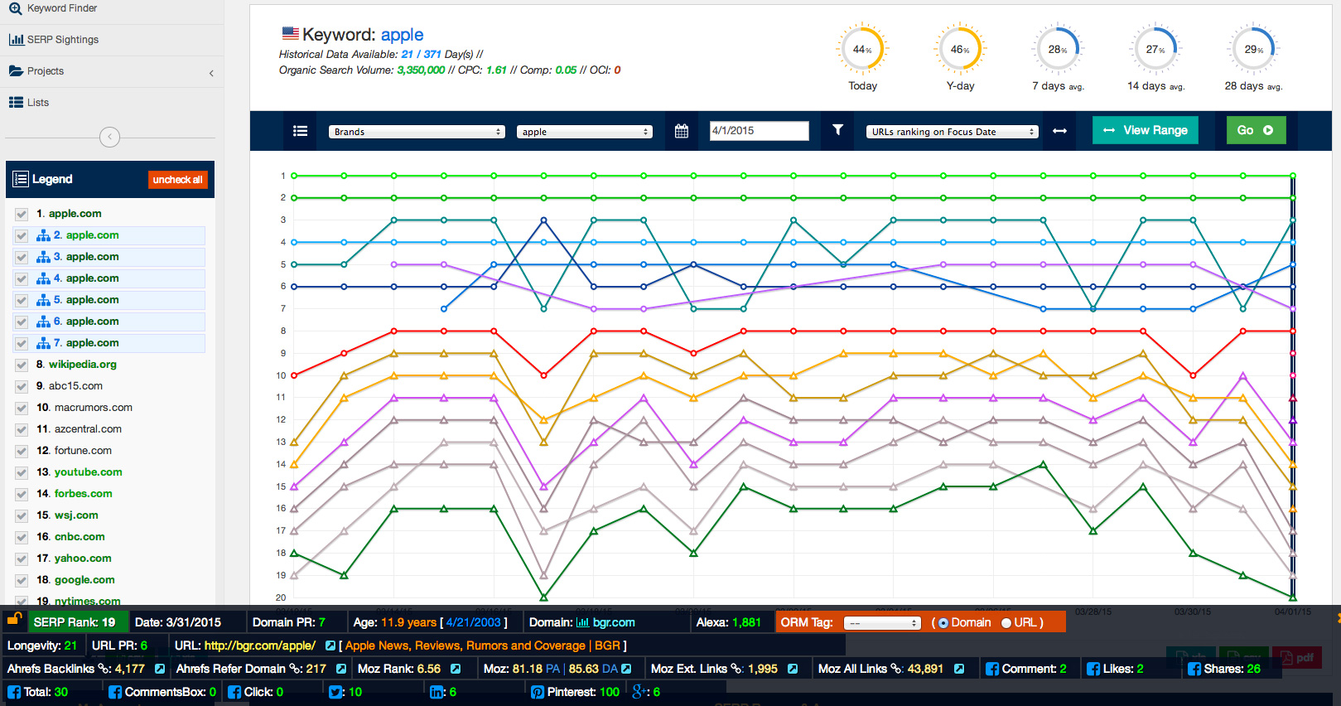Click the filter funnel icon
Image resolution: width=1341 pixels, height=706 pixels.
pos(837,130)
